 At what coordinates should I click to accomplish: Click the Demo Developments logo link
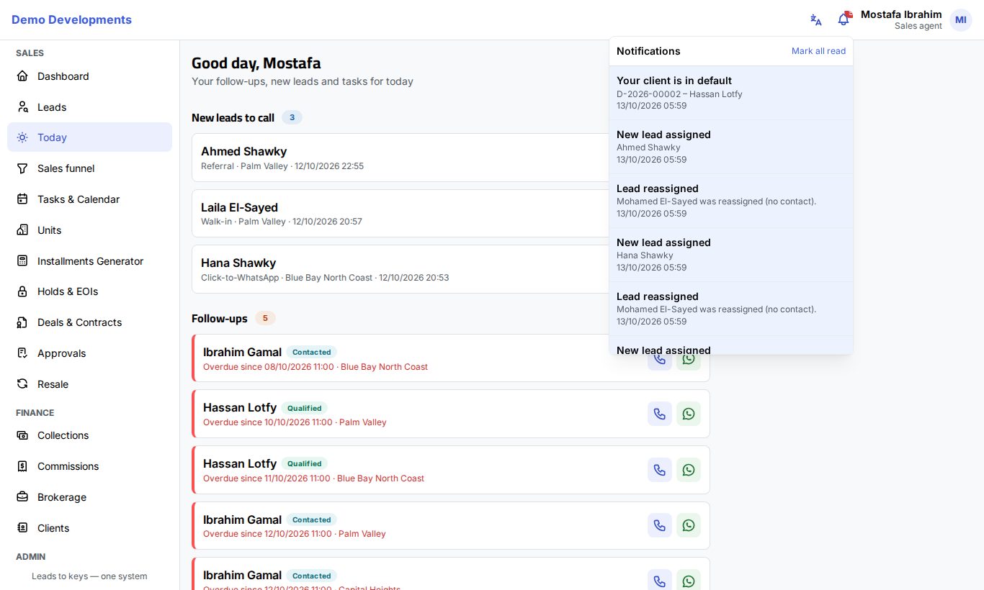[71, 20]
